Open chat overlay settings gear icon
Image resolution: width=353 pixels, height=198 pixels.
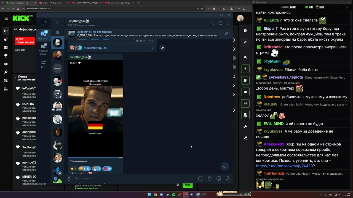click(x=347, y=7)
